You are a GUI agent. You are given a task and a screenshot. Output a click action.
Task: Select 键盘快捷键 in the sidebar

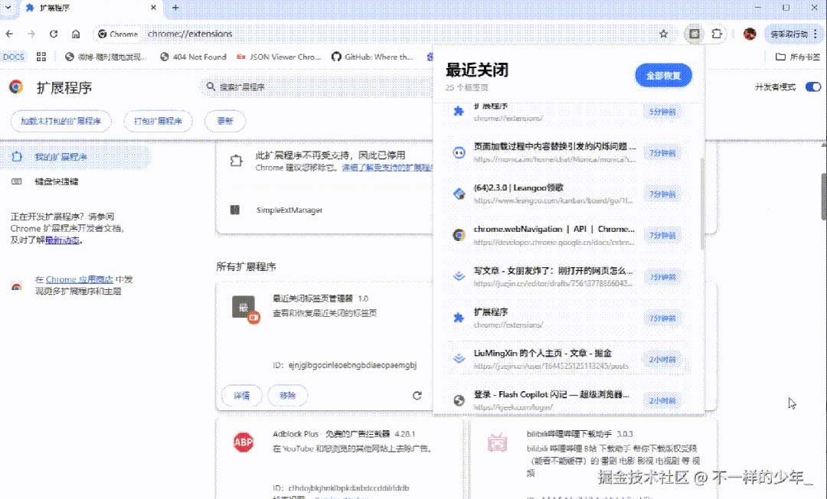[x=56, y=181]
